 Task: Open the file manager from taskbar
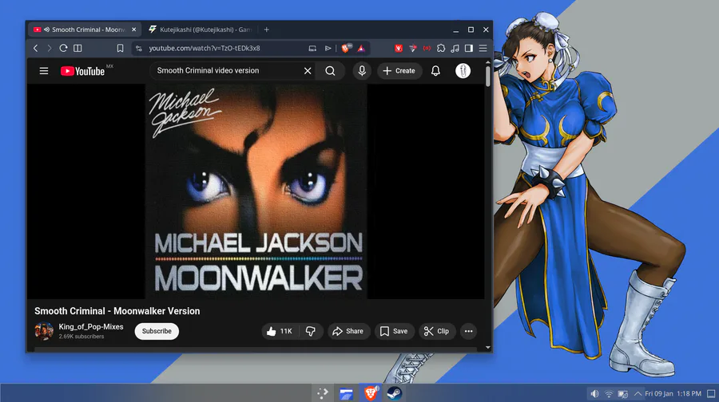click(346, 393)
